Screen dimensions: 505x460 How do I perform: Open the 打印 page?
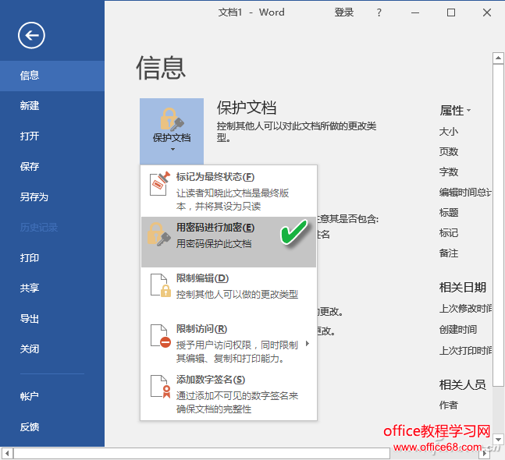click(52, 257)
